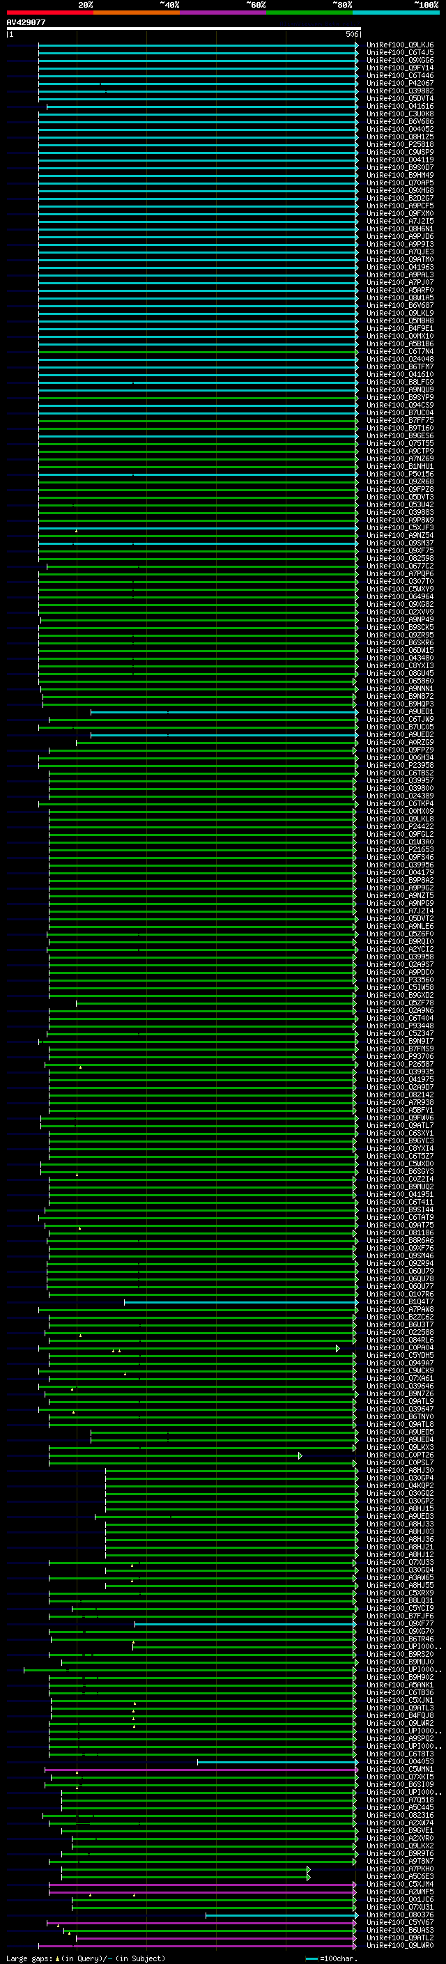Viewport: 446px width, 1964px height.
Task: Select label UniRef100_A7J2I5
Action: pyautogui.click(x=400, y=221)
